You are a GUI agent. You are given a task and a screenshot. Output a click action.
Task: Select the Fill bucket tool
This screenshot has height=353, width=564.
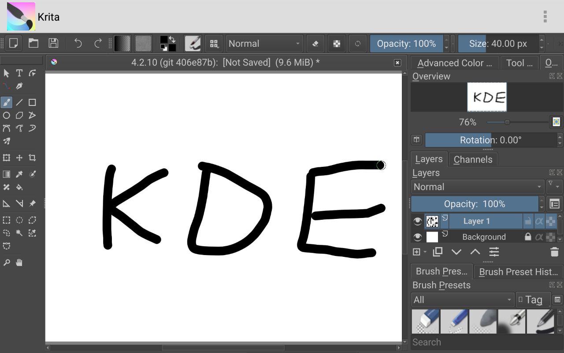point(19,187)
